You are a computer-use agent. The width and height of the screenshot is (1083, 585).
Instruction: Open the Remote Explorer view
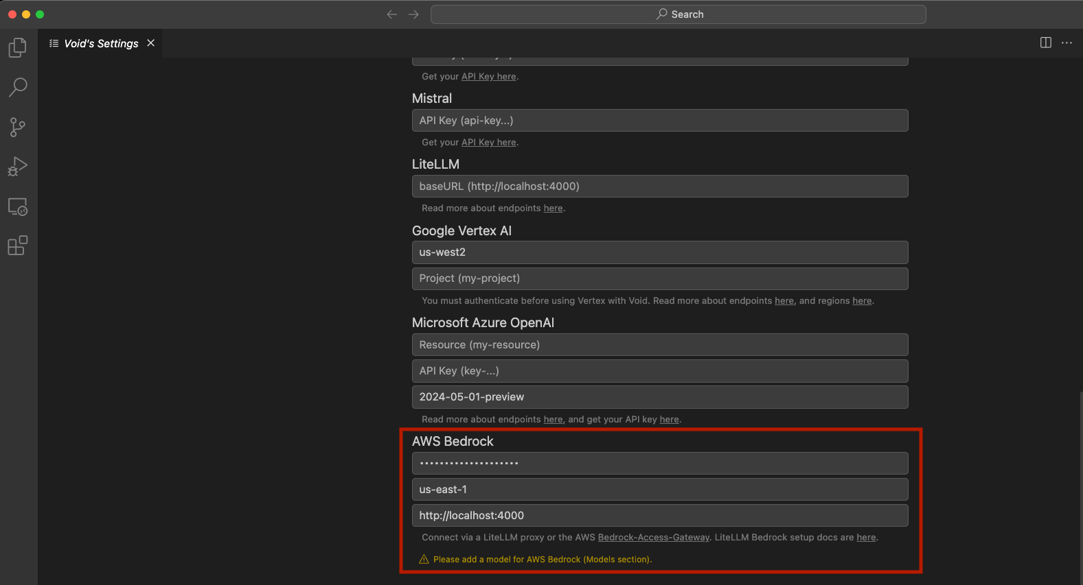point(18,206)
